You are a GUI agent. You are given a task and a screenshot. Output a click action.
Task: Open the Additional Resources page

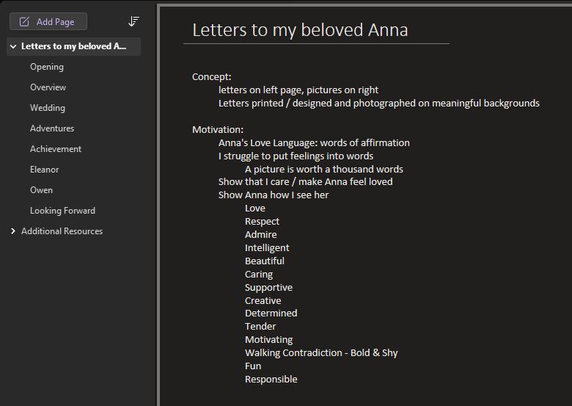(x=62, y=231)
